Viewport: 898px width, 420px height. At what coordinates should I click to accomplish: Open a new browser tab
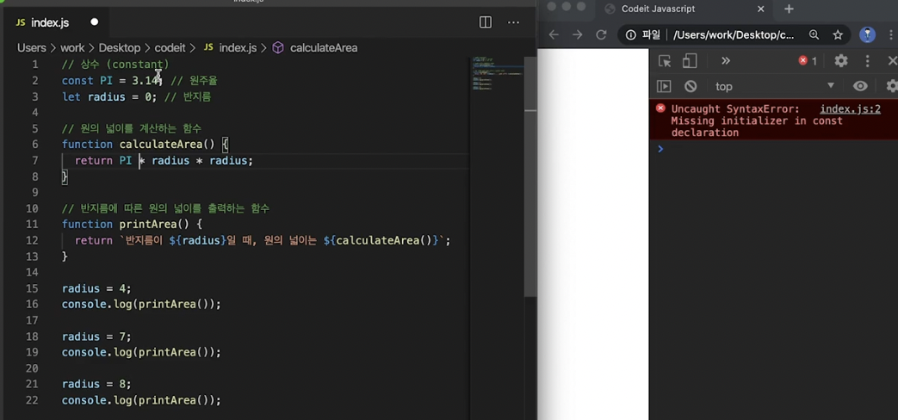pos(789,9)
